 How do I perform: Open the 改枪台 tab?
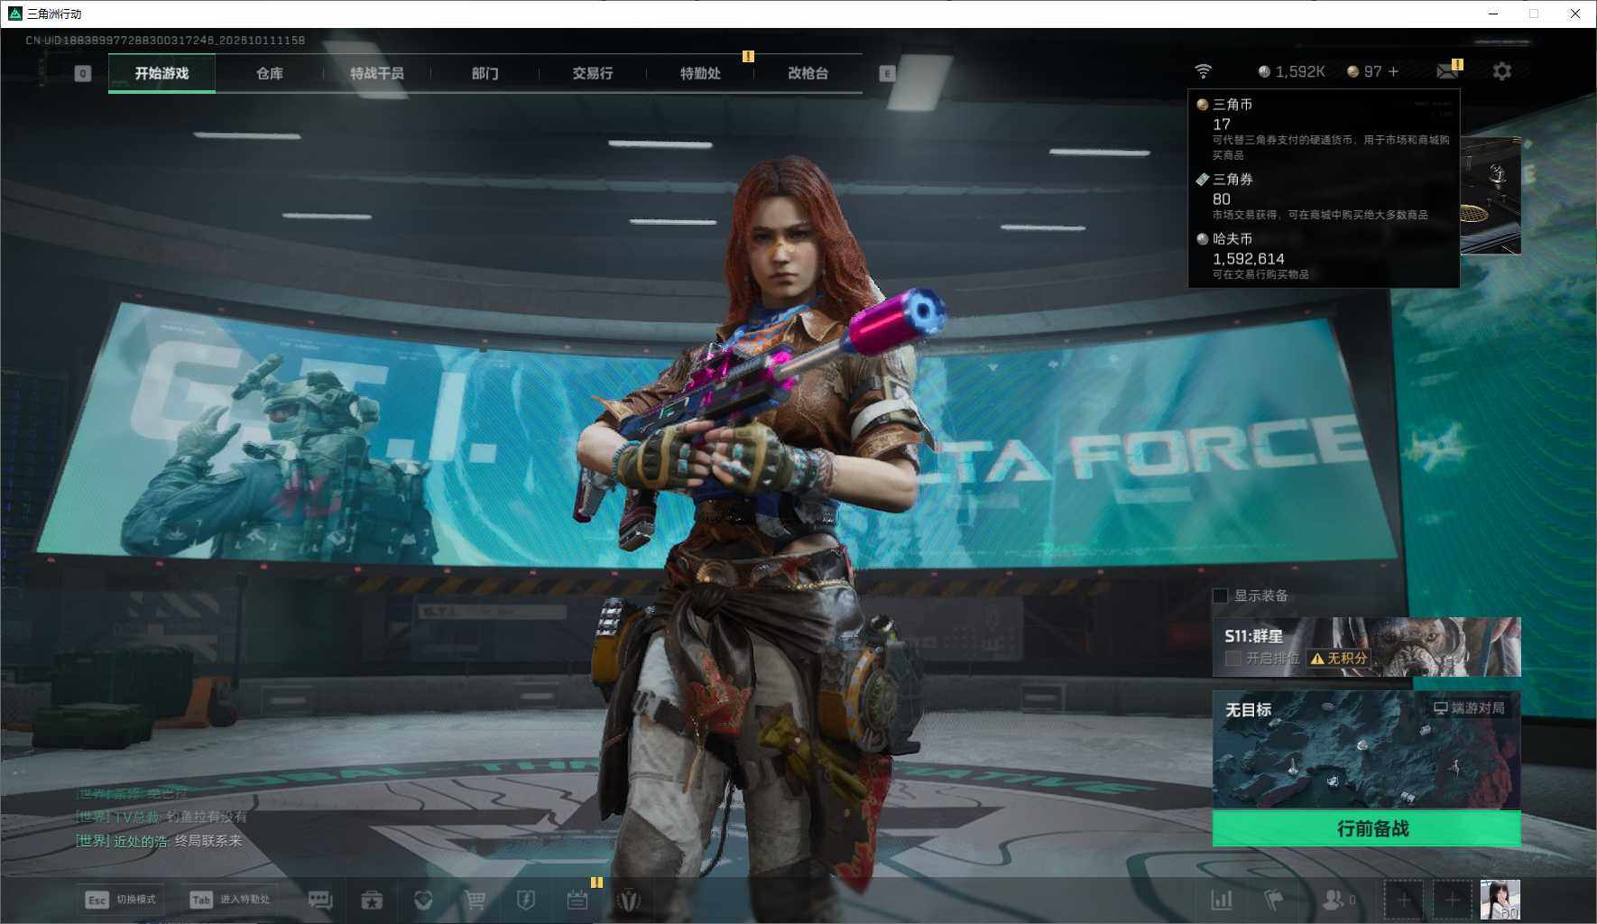click(808, 73)
